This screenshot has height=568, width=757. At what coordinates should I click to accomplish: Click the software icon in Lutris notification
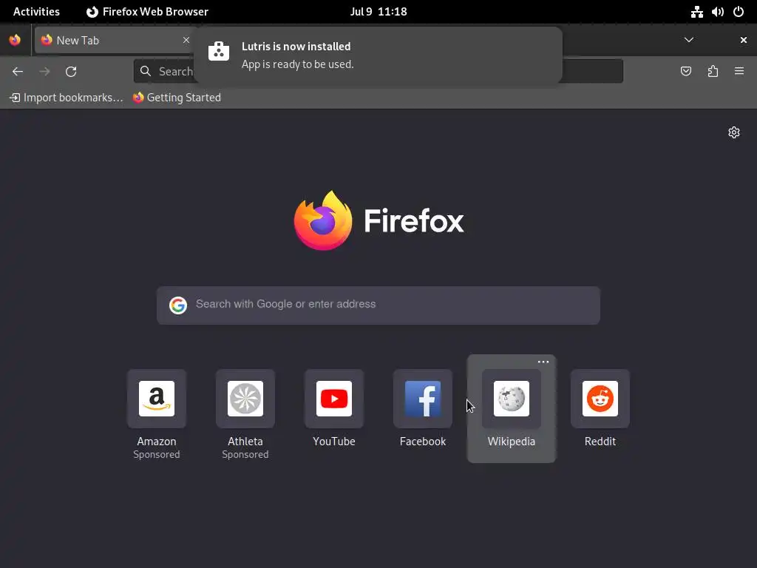(x=219, y=51)
